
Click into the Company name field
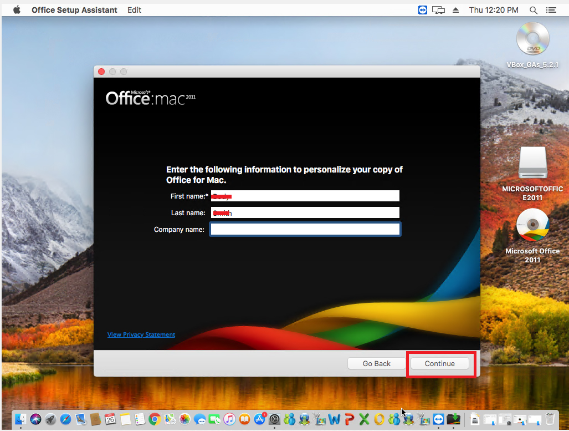[305, 229]
